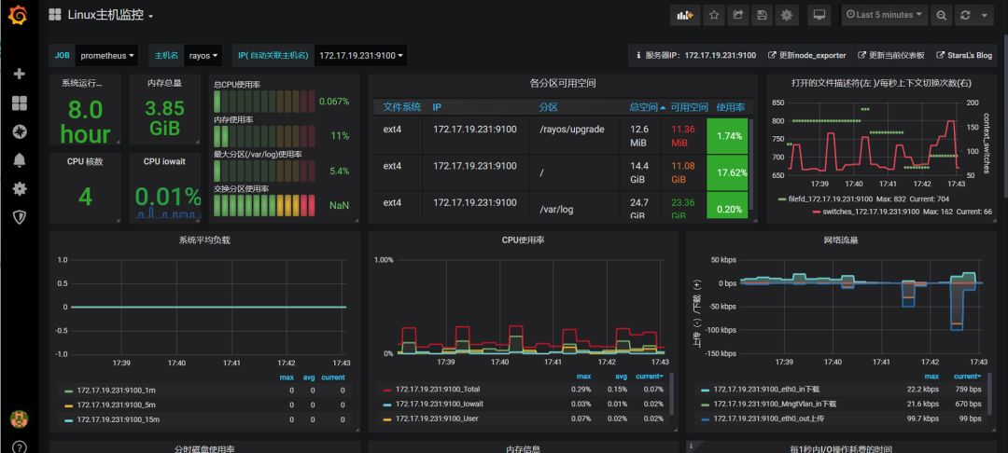Click the 内存使用率 bar gauge
The image size is (1008, 453).
click(x=264, y=136)
